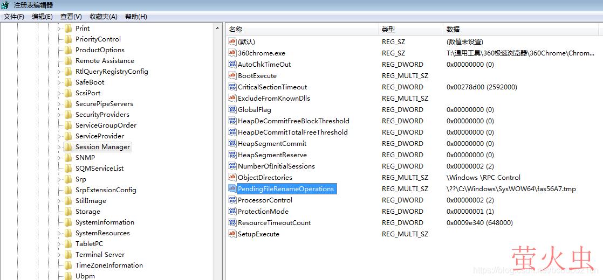Select the SrpExtensionConfig tree key
Viewport: 603px width, 280px height.
tap(106, 190)
